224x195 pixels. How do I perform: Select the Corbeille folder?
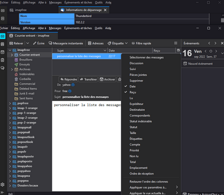click(25, 79)
